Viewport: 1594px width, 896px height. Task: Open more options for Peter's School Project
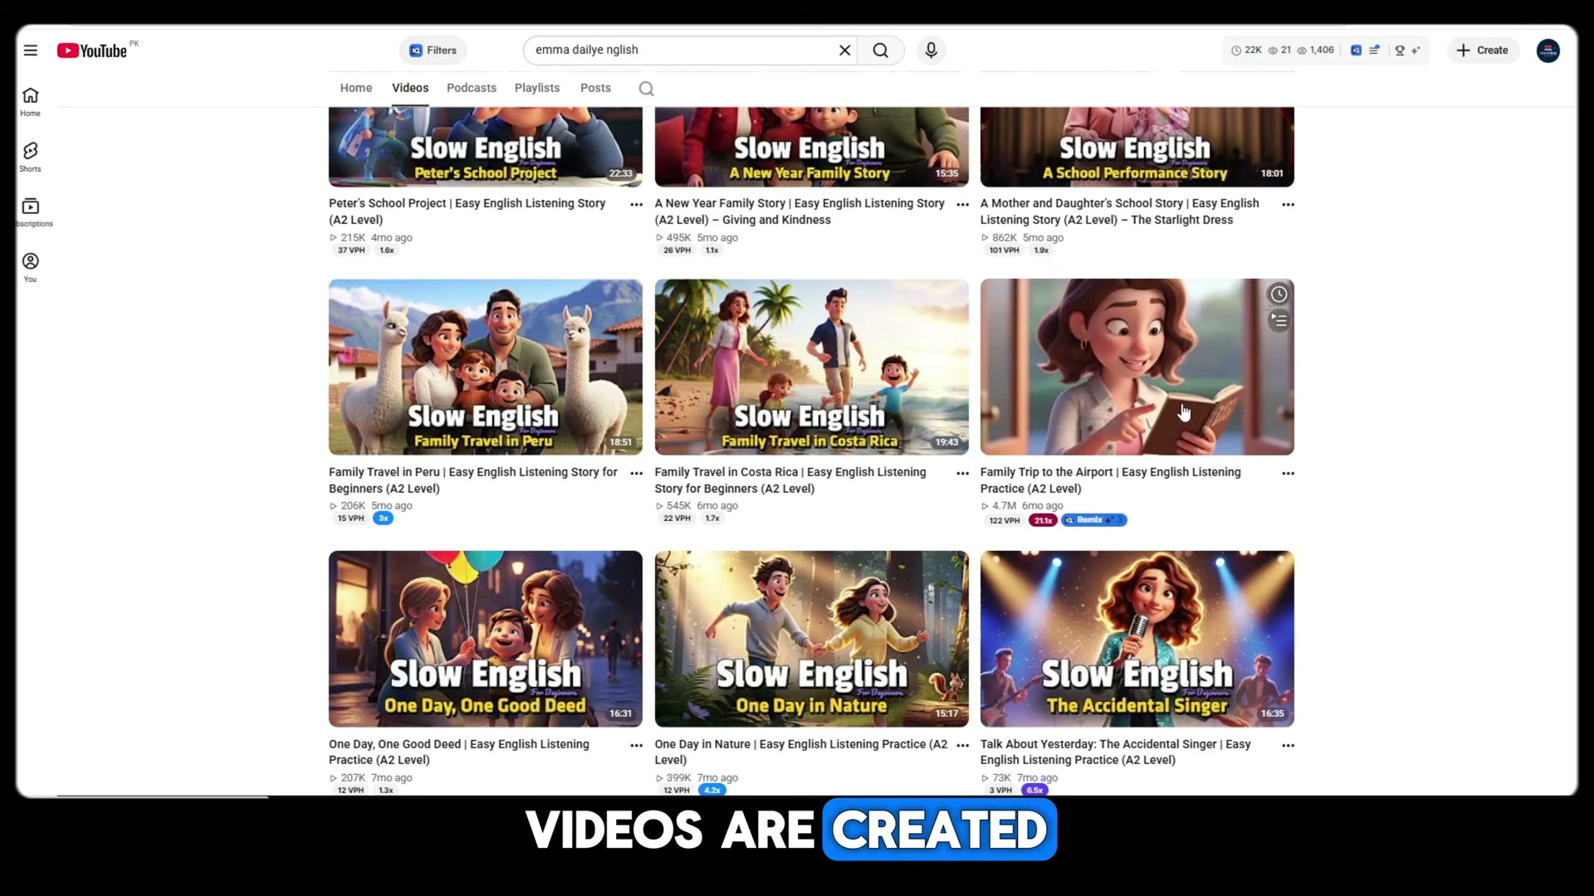coord(637,204)
